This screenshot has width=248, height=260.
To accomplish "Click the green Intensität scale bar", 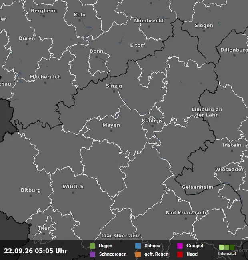I will coord(227,247).
